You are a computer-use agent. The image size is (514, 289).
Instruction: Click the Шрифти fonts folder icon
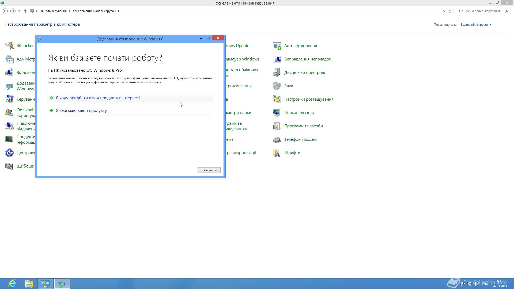pyautogui.click(x=277, y=153)
